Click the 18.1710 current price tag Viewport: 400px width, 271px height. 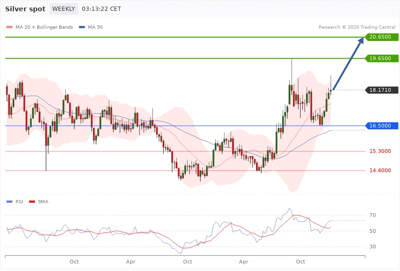pyautogui.click(x=381, y=90)
